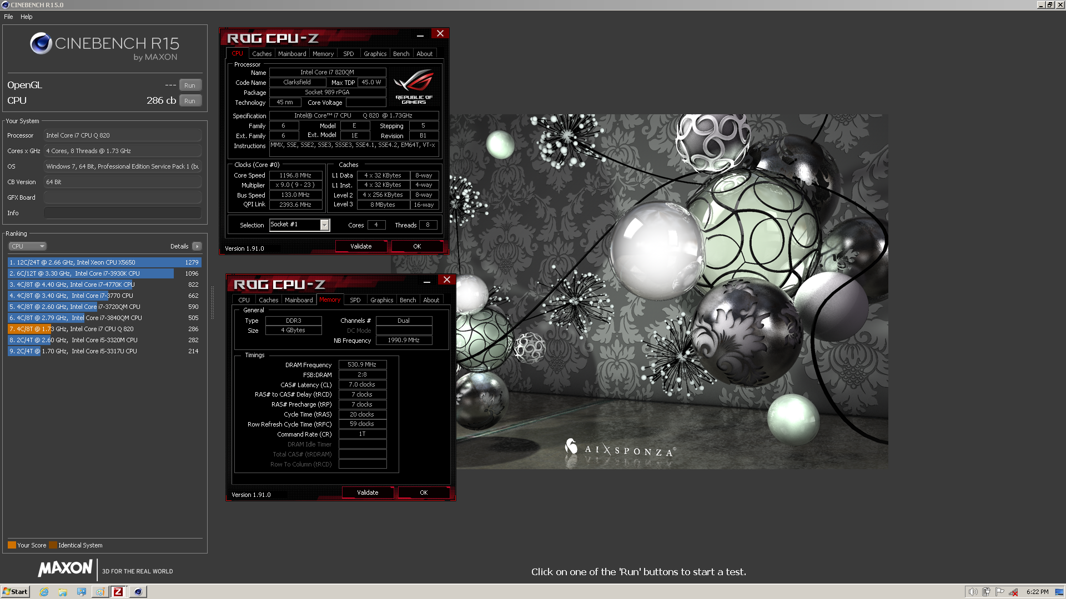The image size is (1066, 599).
Task: Click OK in lower CPU-Z window
Action: [424, 493]
